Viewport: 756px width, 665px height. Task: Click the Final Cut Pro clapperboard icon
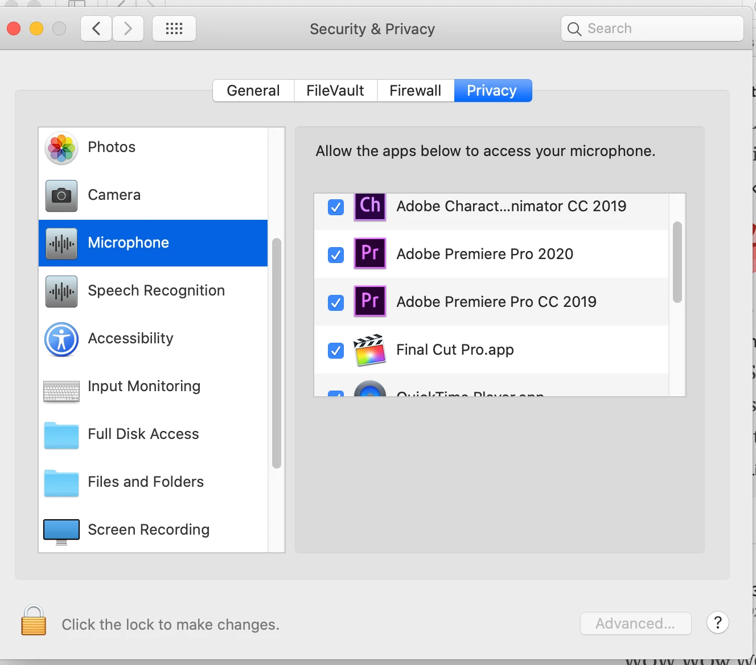tap(370, 350)
